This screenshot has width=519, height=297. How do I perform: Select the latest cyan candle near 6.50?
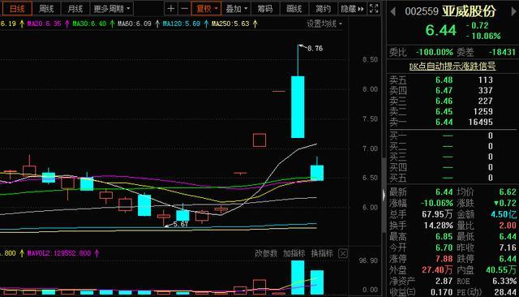pyautogui.click(x=317, y=173)
